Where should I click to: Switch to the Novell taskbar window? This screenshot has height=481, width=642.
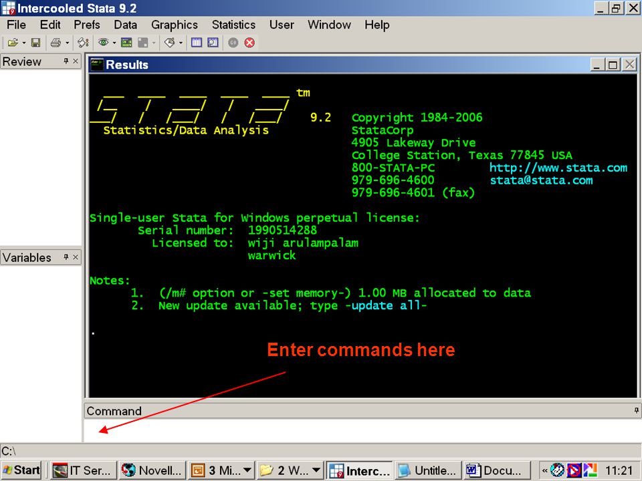tap(152, 470)
